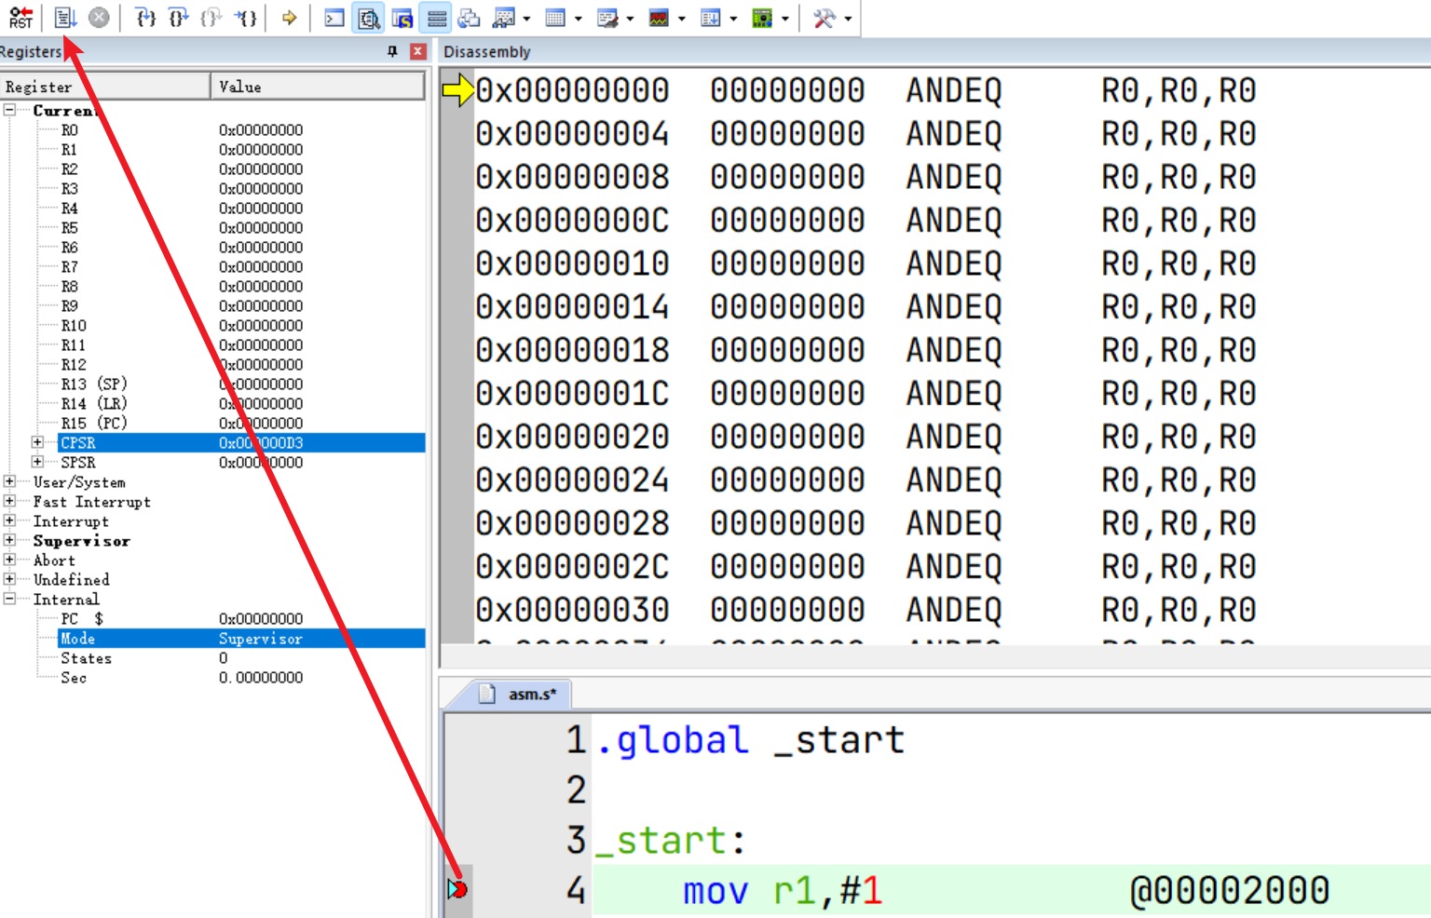
Task: Open the Command window
Action: coord(334,18)
